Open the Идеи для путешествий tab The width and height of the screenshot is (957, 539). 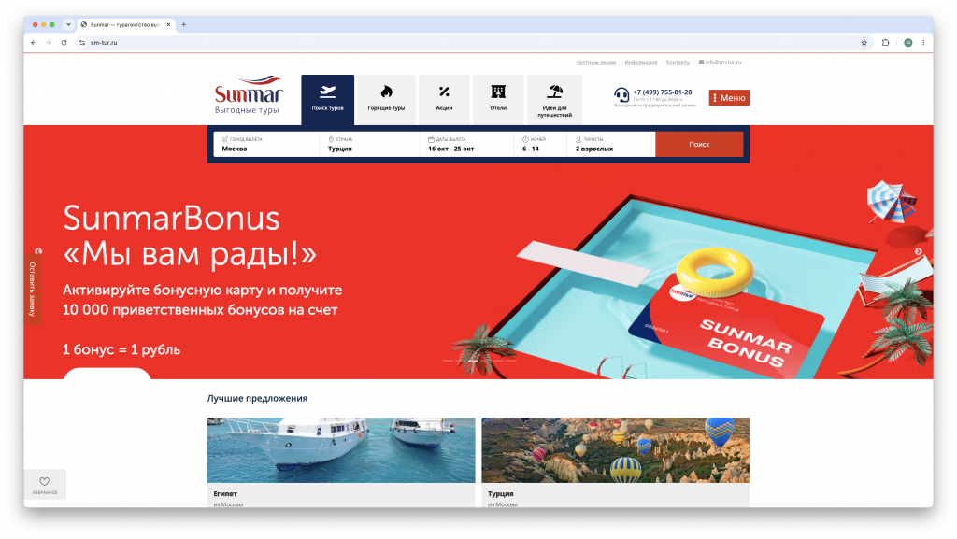tap(554, 99)
